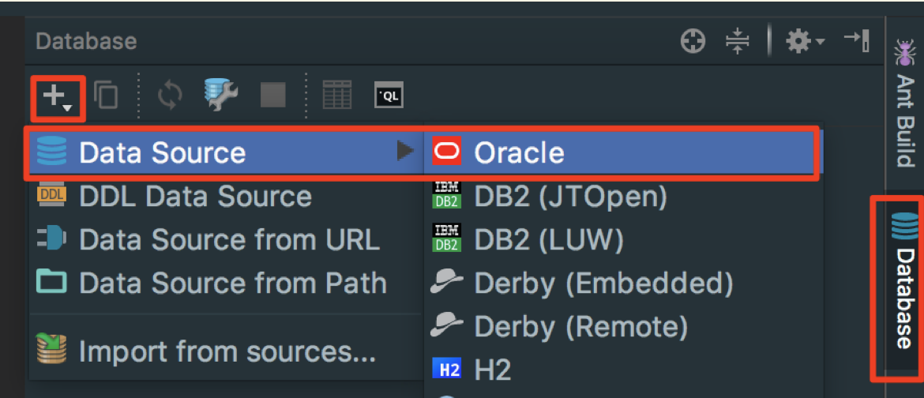Image resolution: width=924 pixels, height=398 pixels.
Task: Open Data Source Properties wrench icon
Action: click(x=221, y=95)
